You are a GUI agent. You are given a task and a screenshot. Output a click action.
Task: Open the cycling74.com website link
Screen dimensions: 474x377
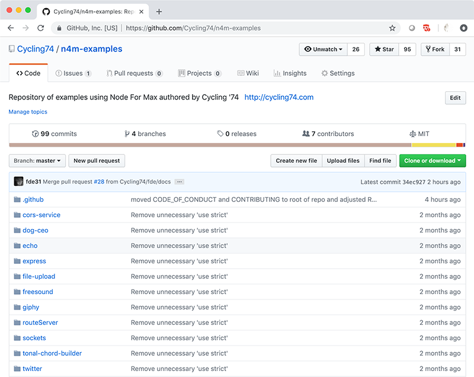(x=278, y=97)
